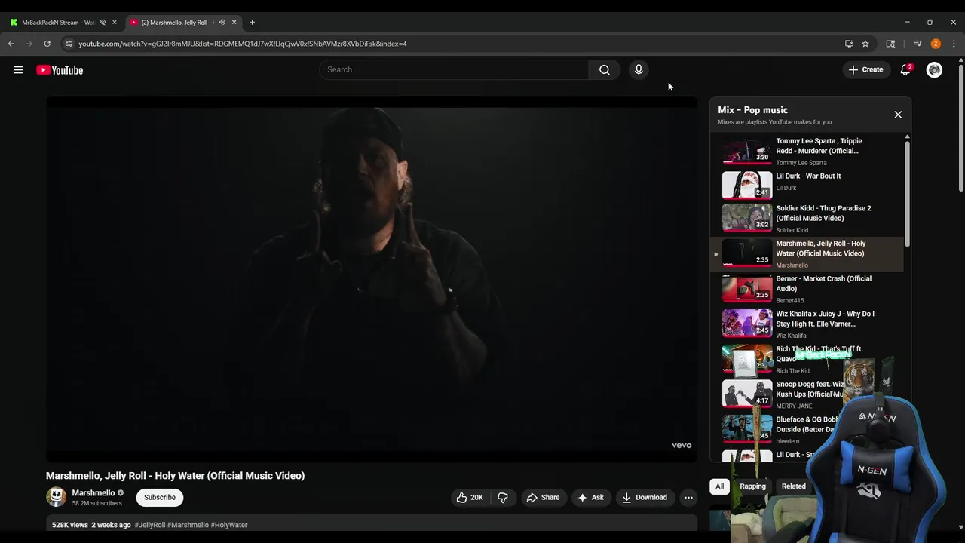Click the page vertical scrollbar
Image resolution: width=965 pixels, height=543 pixels.
click(960, 128)
